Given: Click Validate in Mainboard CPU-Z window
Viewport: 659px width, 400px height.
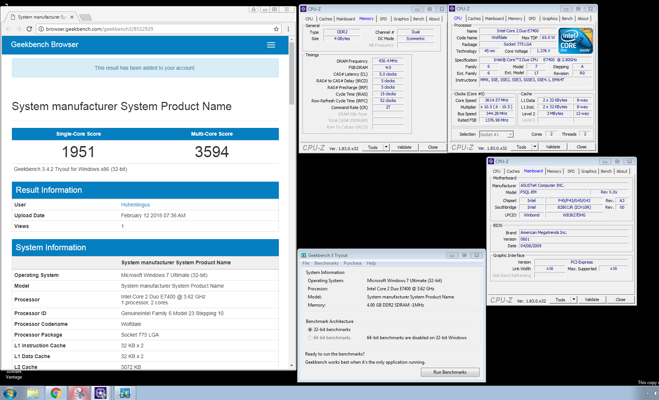Looking at the screenshot, I should [x=592, y=300].
